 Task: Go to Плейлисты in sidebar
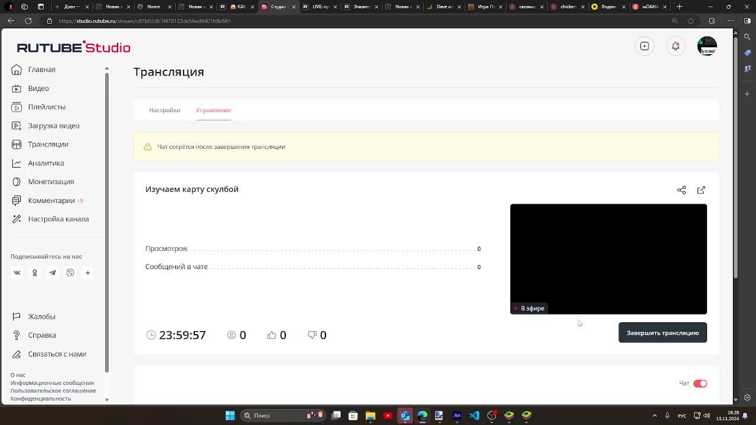coord(38,107)
